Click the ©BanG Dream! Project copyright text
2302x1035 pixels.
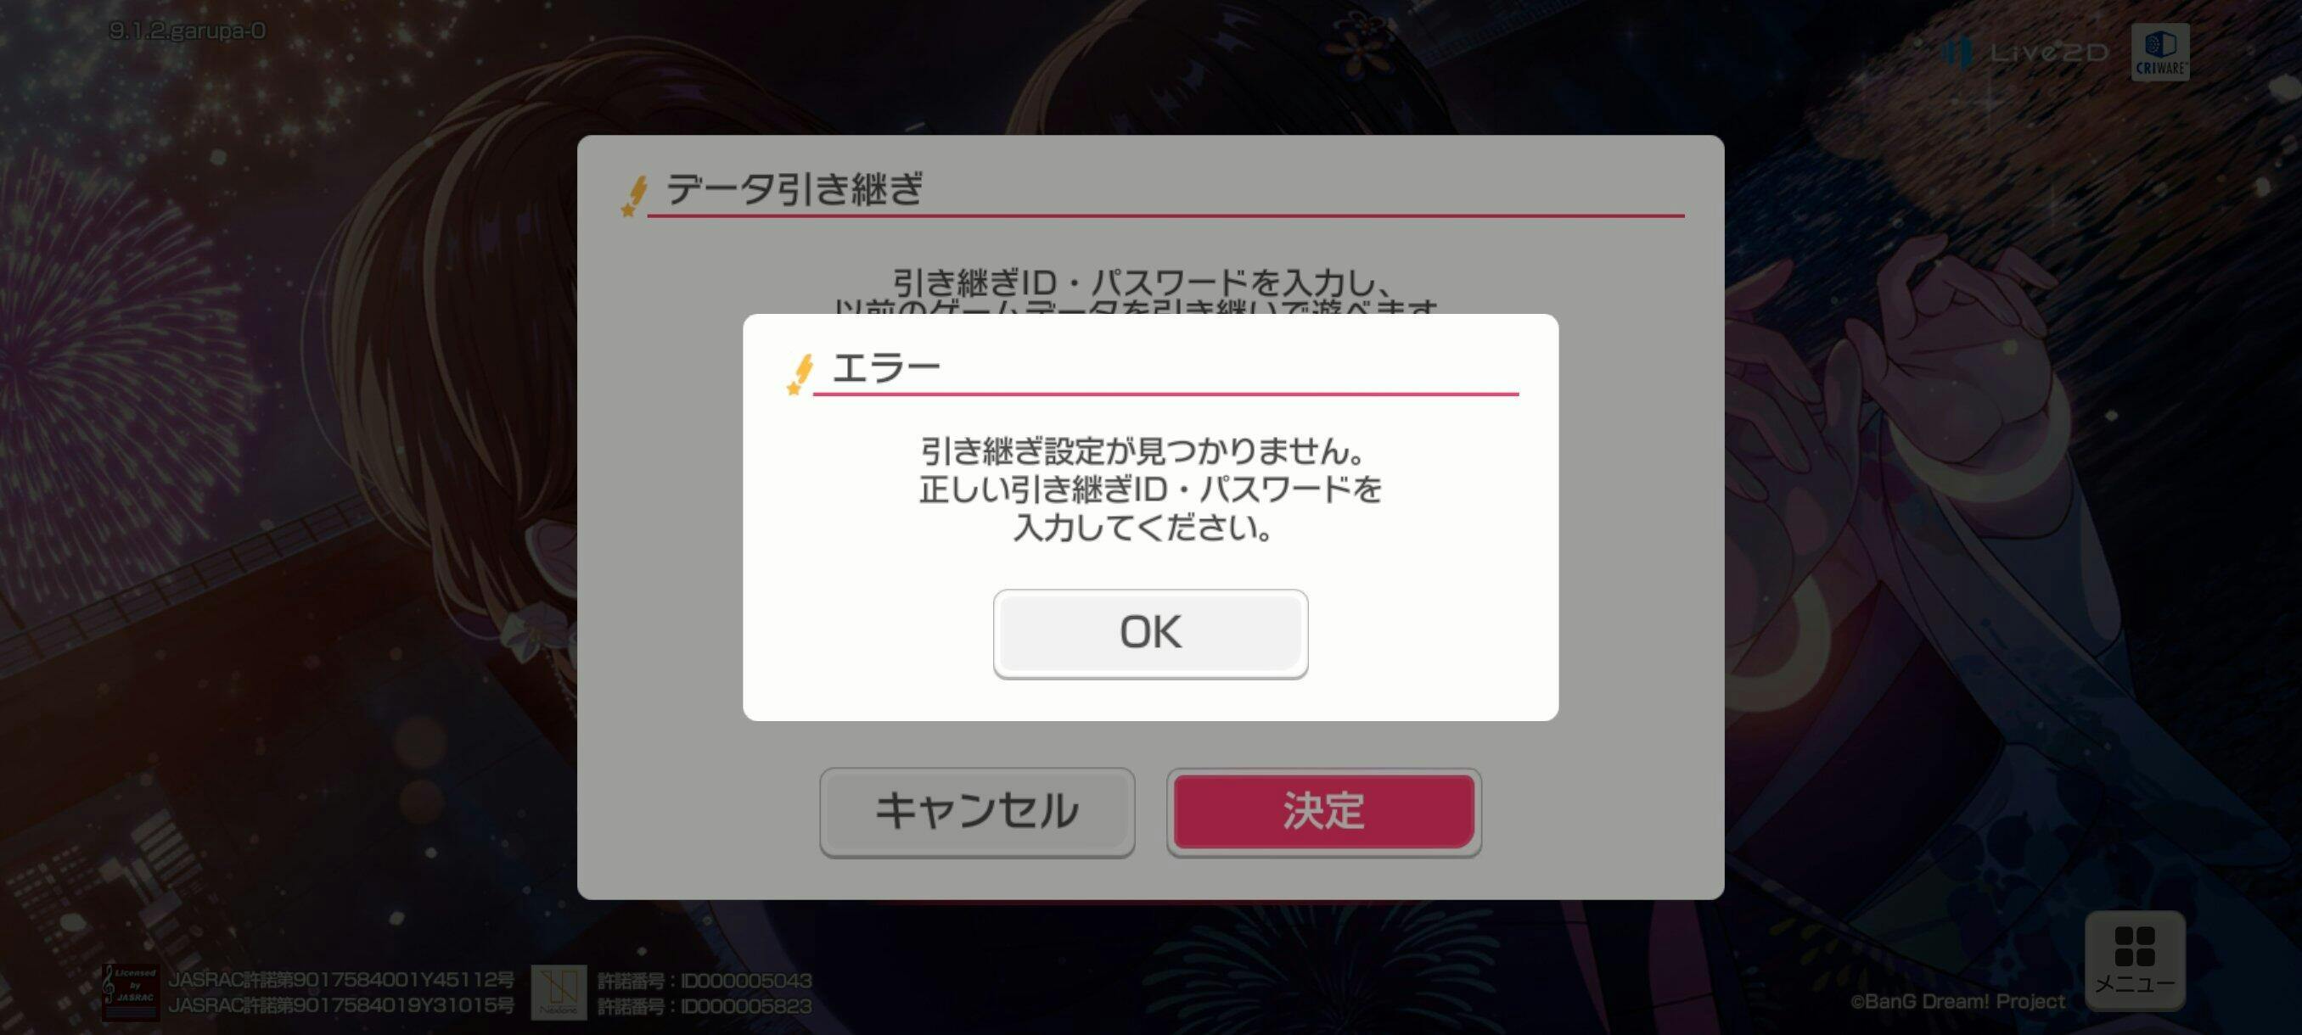1957,1001
